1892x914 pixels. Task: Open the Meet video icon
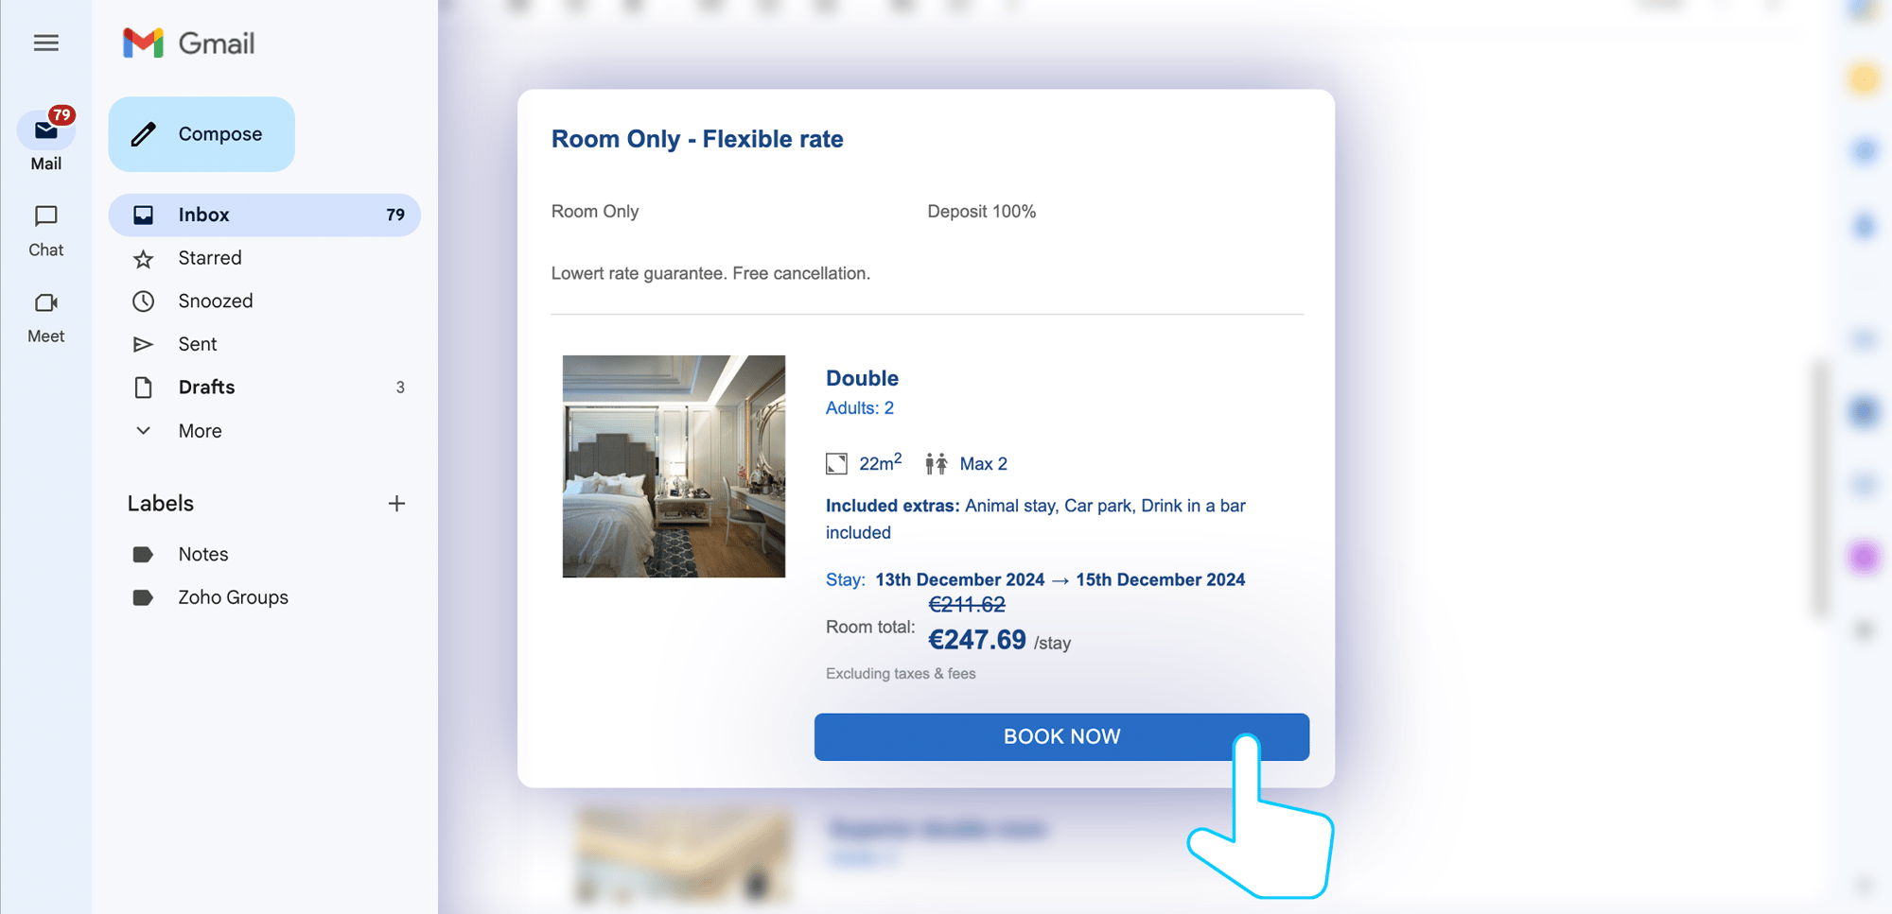[x=45, y=303]
